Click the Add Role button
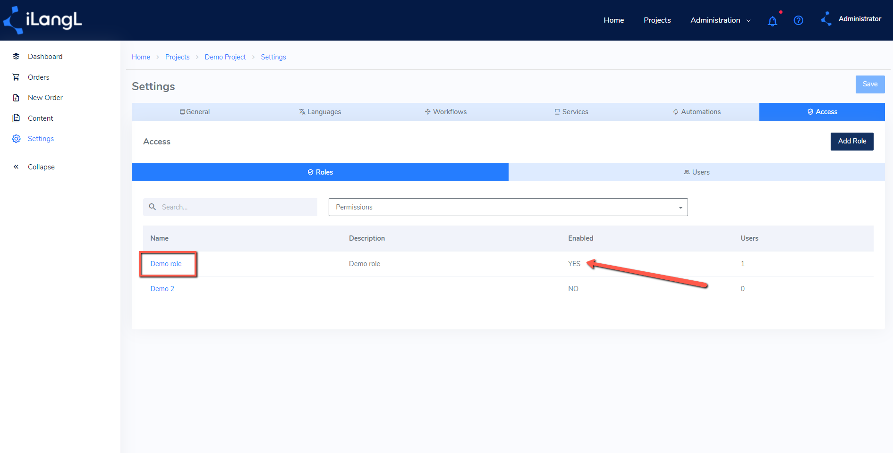Viewport: 893px width, 453px height. (x=852, y=141)
